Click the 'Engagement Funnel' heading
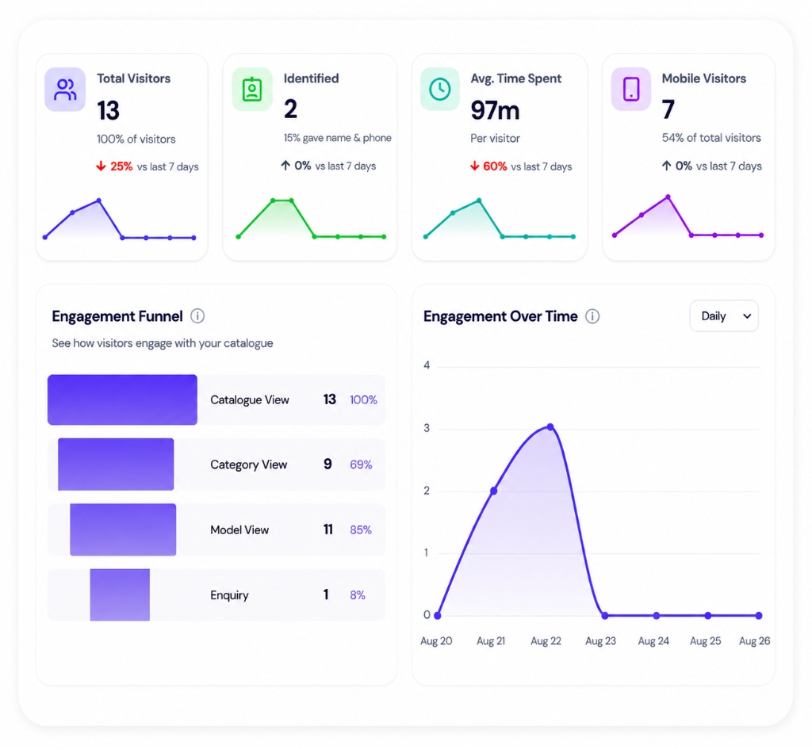The image size is (812, 749). pos(117,316)
